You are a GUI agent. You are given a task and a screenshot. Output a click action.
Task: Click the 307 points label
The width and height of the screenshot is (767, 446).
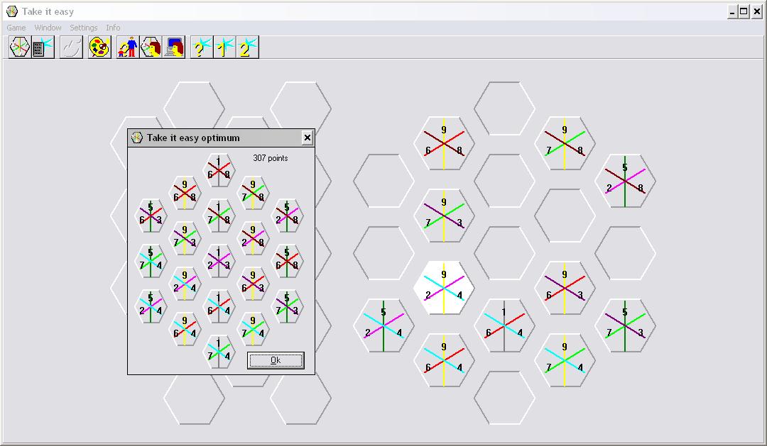(271, 158)
